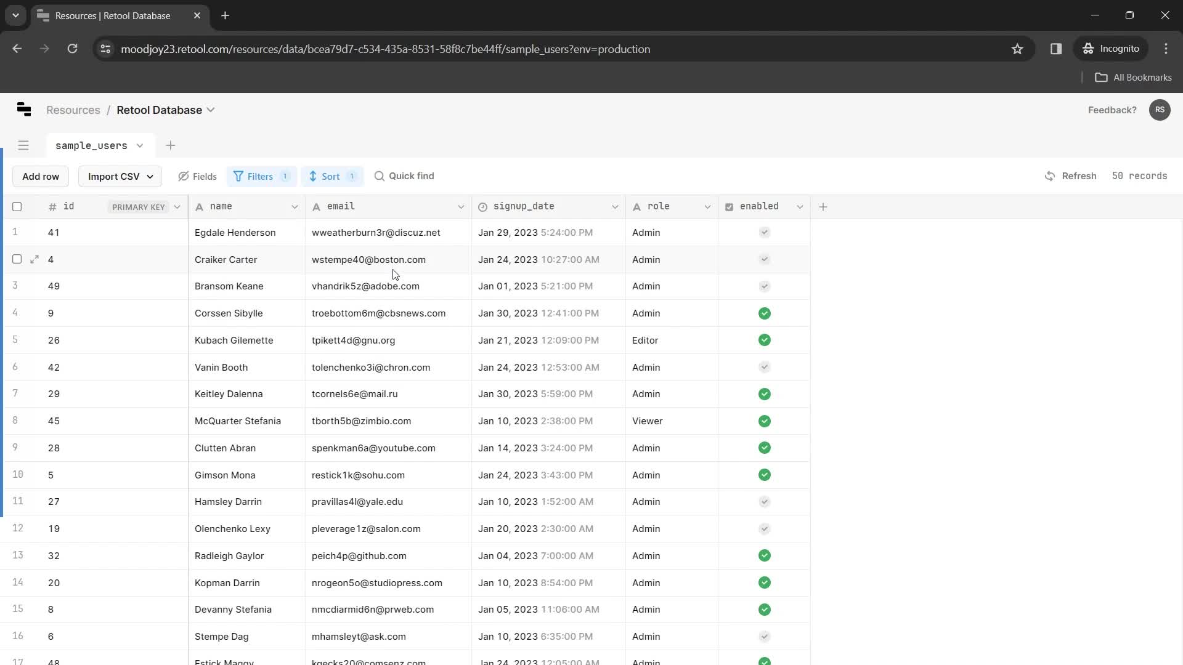Open the hamburger table list menu

[x=23, y=145]
